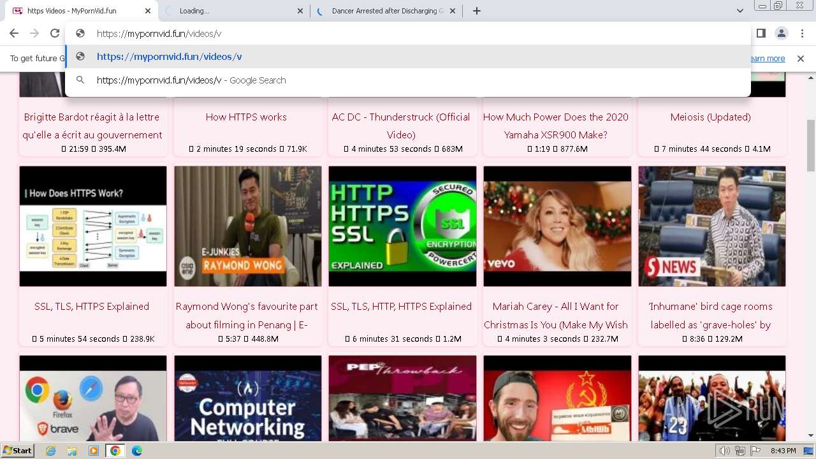Viewport: 816px width, 459px height.
Task: Open the Raymond Wong E-Junkies thumbnail
Action: click(x=248, y=226)
